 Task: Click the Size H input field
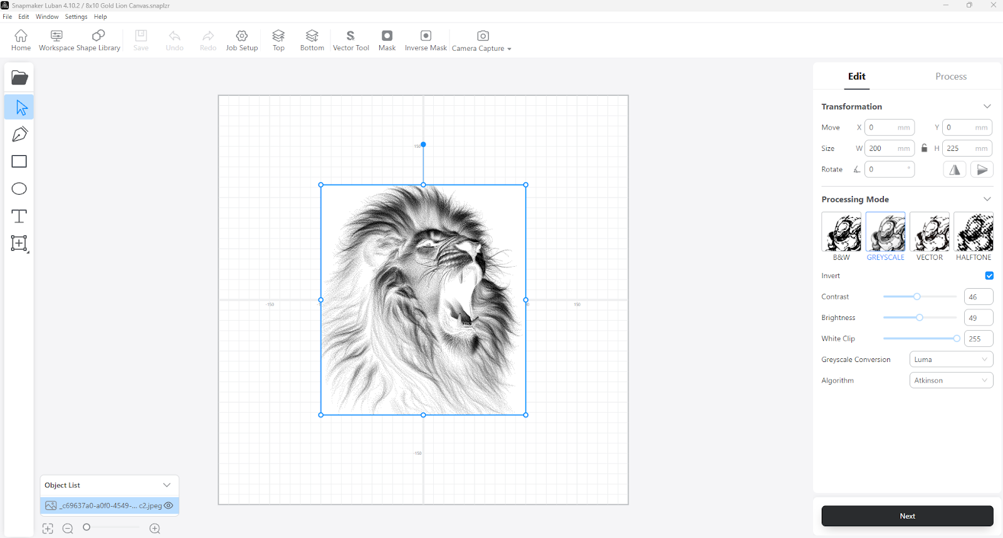click(x=967, y=148)
